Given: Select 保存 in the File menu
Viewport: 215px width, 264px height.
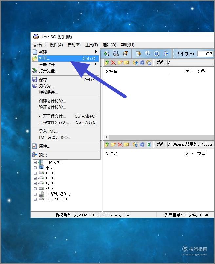Looking at the screenshot, I should 66,80.
